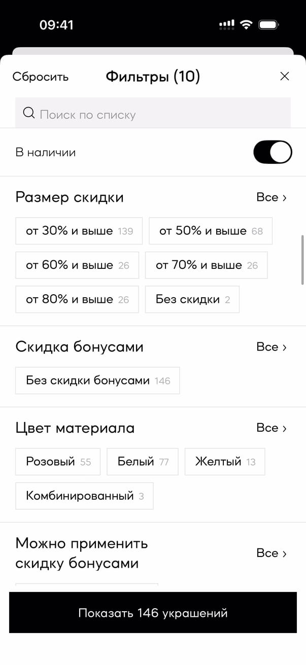Select the 'Без скидки' chip
Image resolution: width=306 pixels, height=665 pixels.
point(192,299)
